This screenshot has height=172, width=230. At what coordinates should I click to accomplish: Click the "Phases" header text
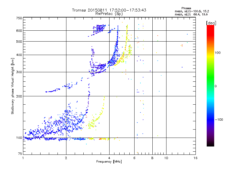coord(186,8)
